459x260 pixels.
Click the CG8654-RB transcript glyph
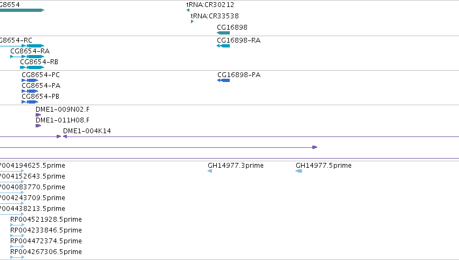(32, 67)
